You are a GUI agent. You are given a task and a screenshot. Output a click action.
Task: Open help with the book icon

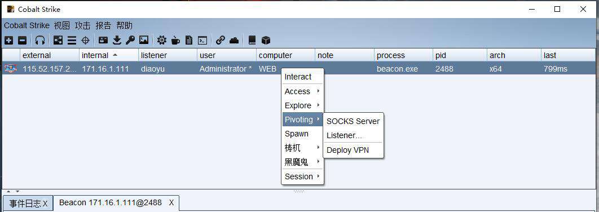pyautogui.click(x=252, y=40)
